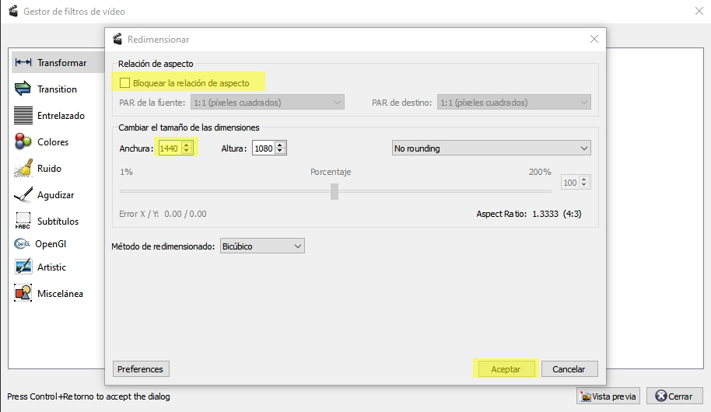Image resolution: width=711 pixels, height=412 pixels.
Task: Select the Colores colored balls icon
Action: click(23, 142)
